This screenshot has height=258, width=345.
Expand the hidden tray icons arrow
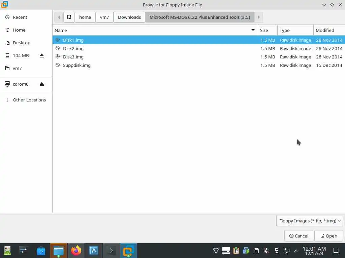(x=296, y=251)
